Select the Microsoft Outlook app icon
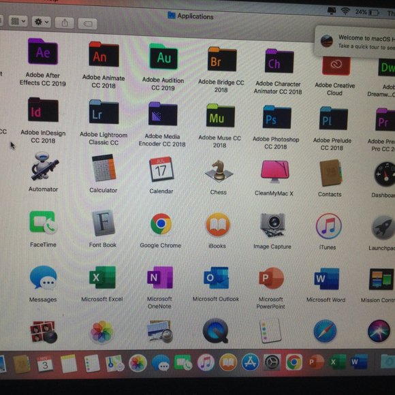Screen dimensions: 395x395 pyautogui.click(x=216, y=278)
